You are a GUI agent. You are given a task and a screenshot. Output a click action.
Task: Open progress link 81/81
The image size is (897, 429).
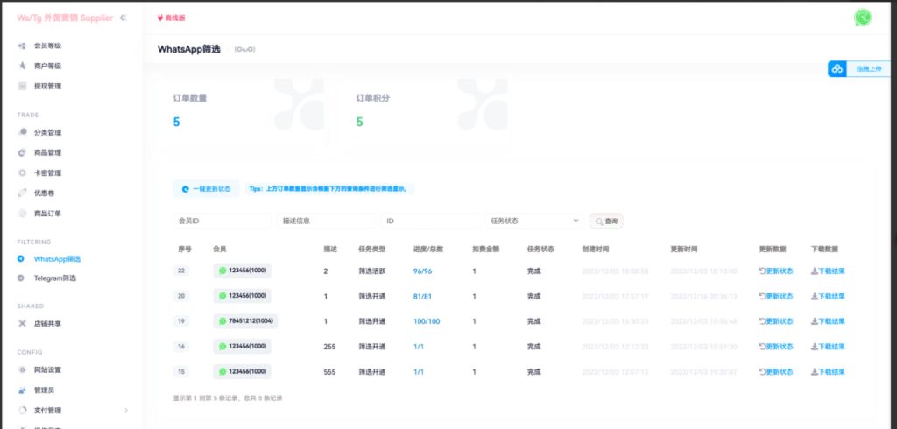tap(423, 296)
